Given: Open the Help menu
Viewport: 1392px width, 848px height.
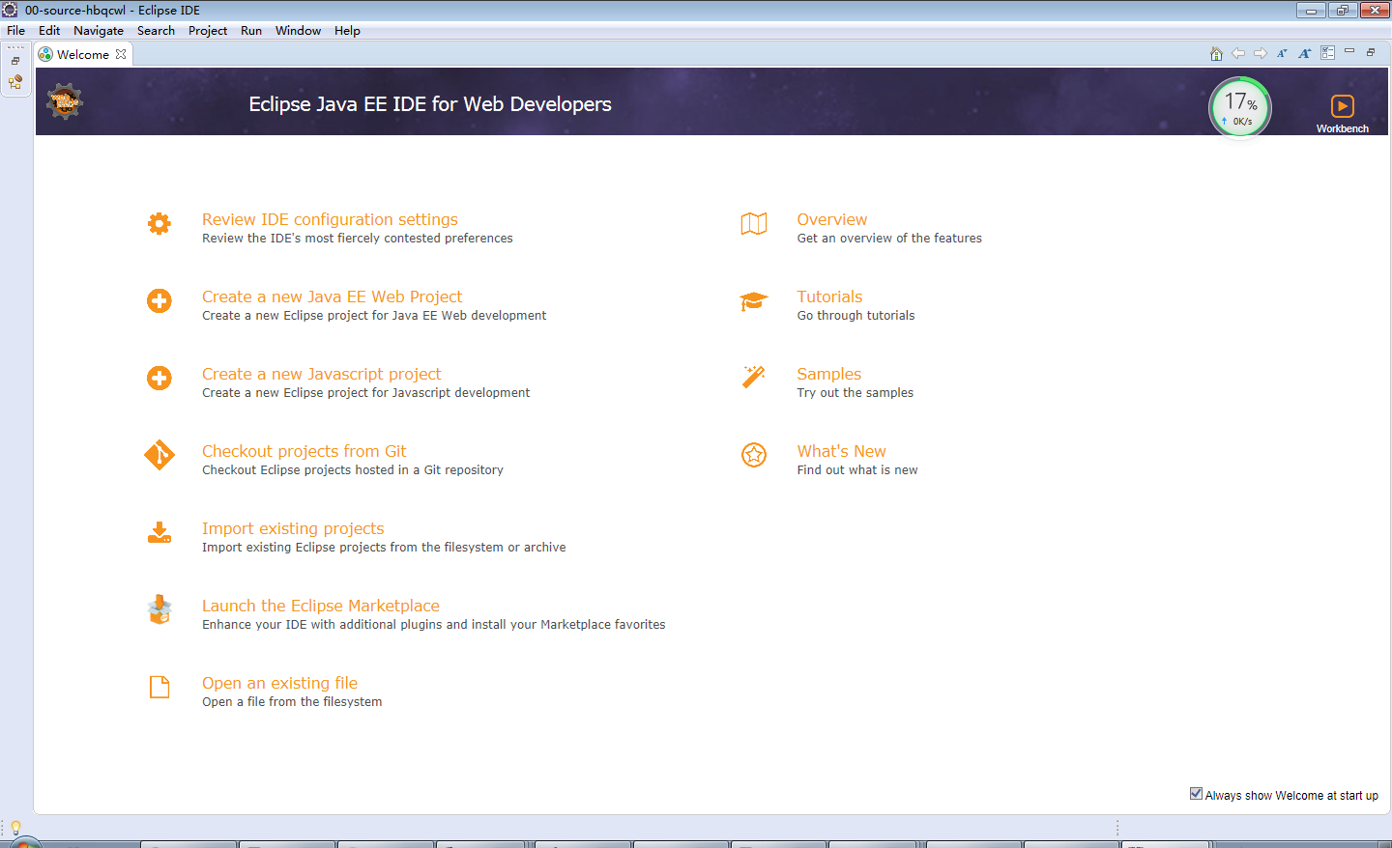Looking at the screenshot, I should coord(347,31).
